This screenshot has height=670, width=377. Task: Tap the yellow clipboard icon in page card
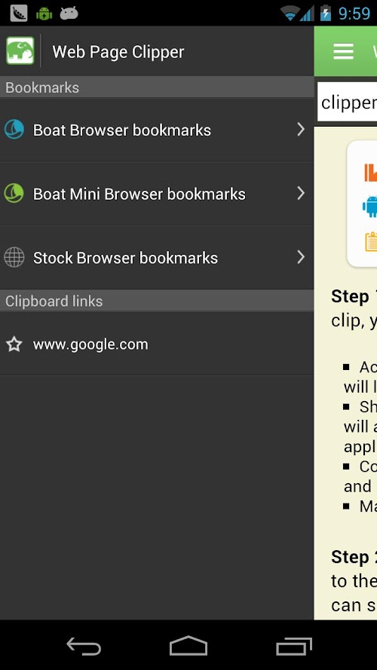tap(371, 241)
